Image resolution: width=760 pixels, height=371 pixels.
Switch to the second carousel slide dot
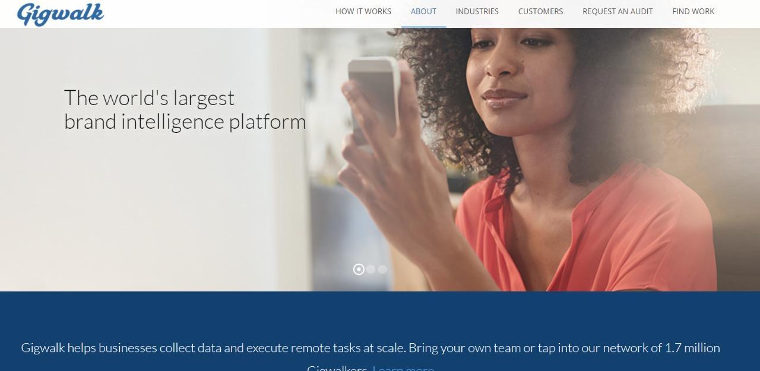point(370,269)
